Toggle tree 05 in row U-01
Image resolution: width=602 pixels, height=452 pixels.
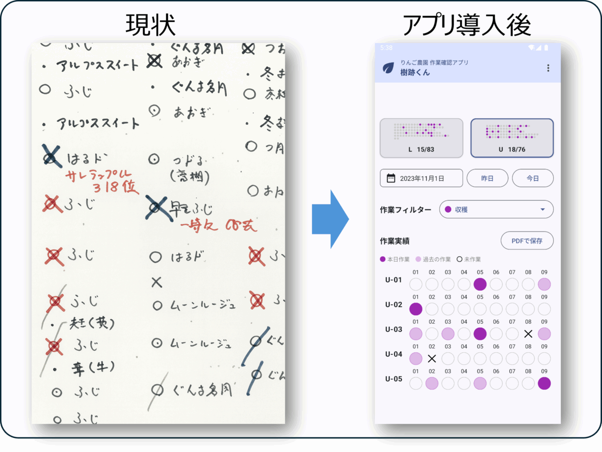click(x=480, y=285)
